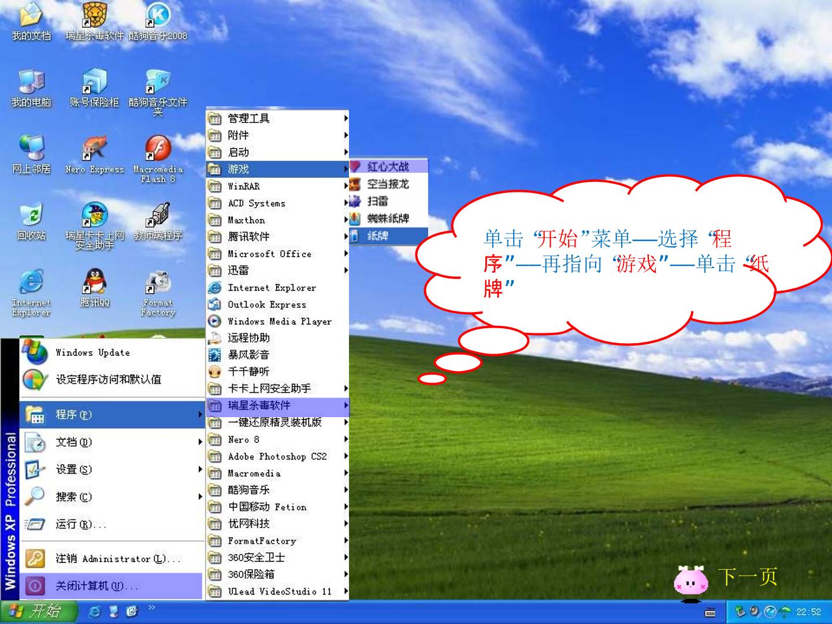The height and width of the screenshot is (624, 832).
Task: Open the 我的电脑 desktop icon
Action: [31, 88]
